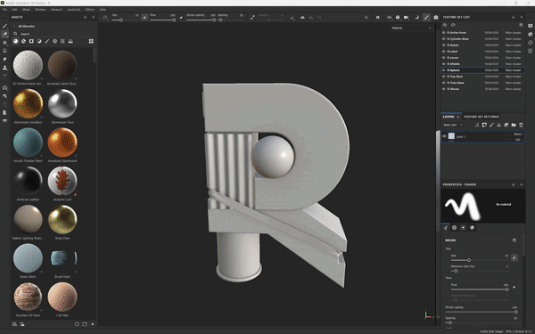Select the Artificial Leather material thumbnail

pos(28,181)
